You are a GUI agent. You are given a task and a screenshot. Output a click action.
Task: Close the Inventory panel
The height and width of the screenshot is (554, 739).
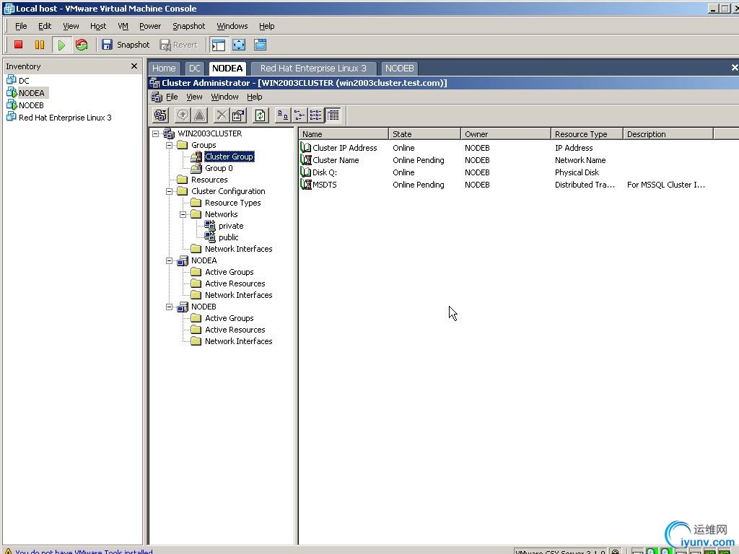tap(134, 66)
